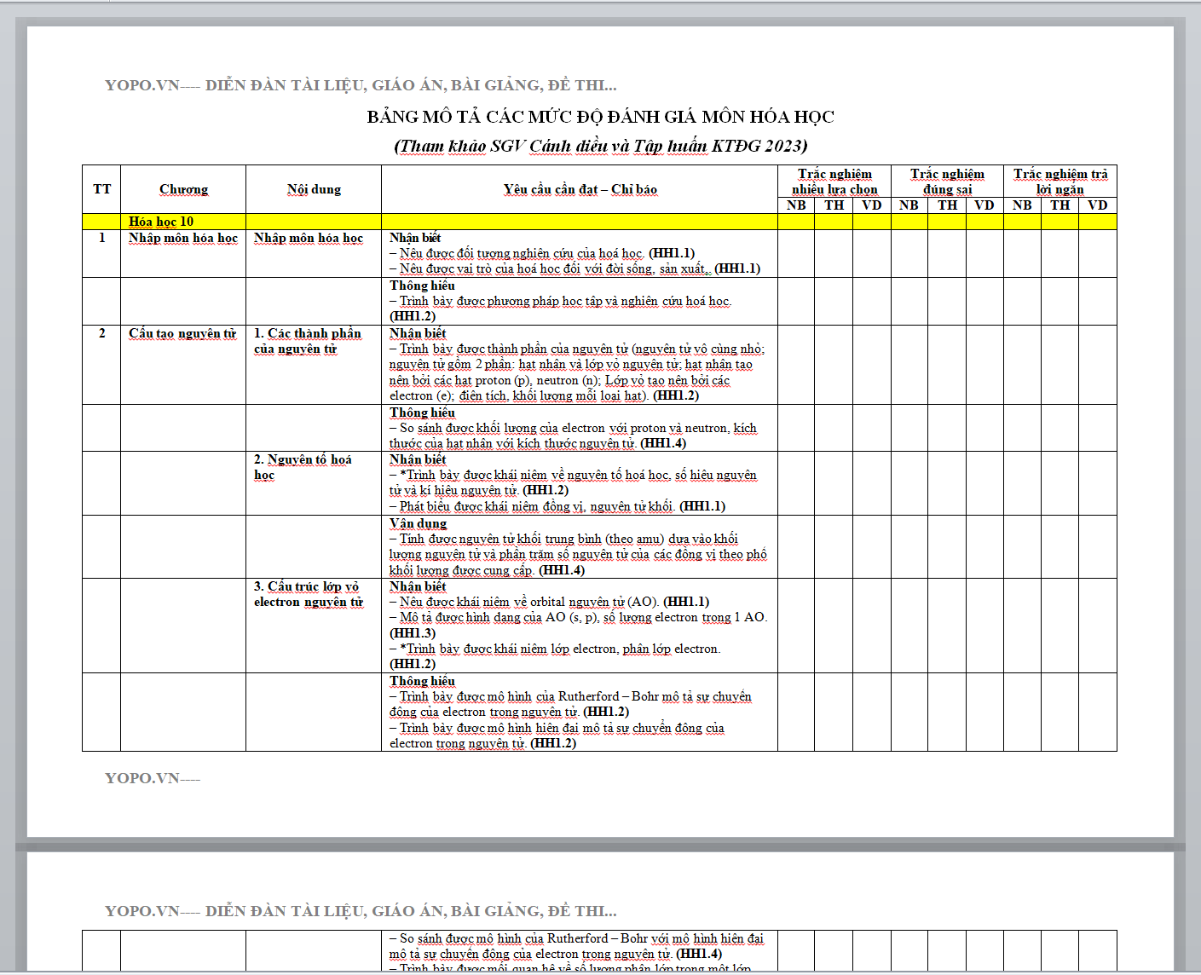Click the first page's YOPO.VN DIỄN ĐÀN TÀI LIỆU header
This screenshot has height=975, width=1201.
[x=361, y=85]
